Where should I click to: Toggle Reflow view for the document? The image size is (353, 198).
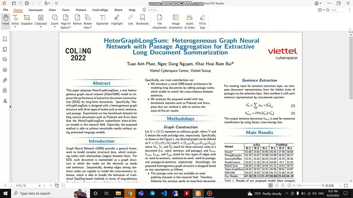coord(77,21)
